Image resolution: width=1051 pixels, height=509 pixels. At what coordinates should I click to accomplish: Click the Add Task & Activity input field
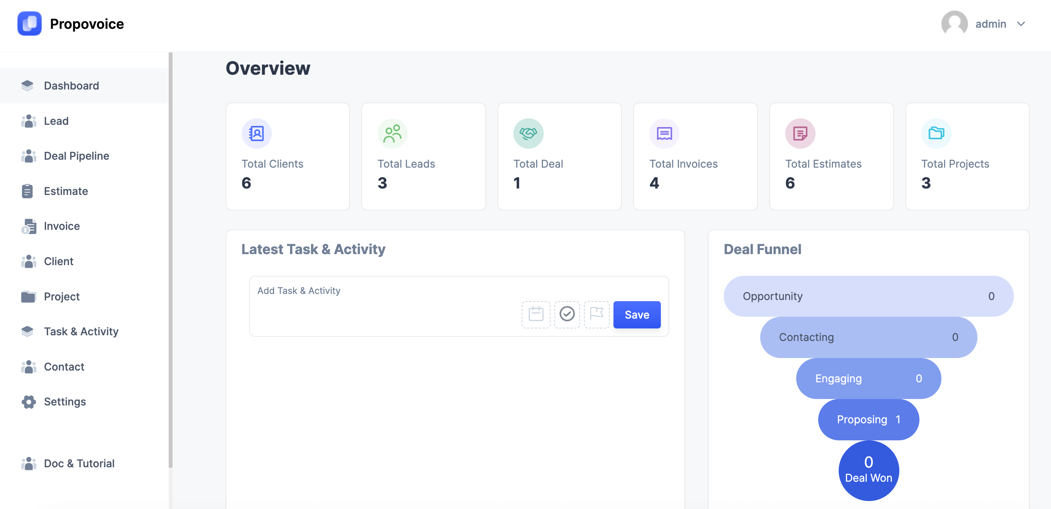coord(390,291)
